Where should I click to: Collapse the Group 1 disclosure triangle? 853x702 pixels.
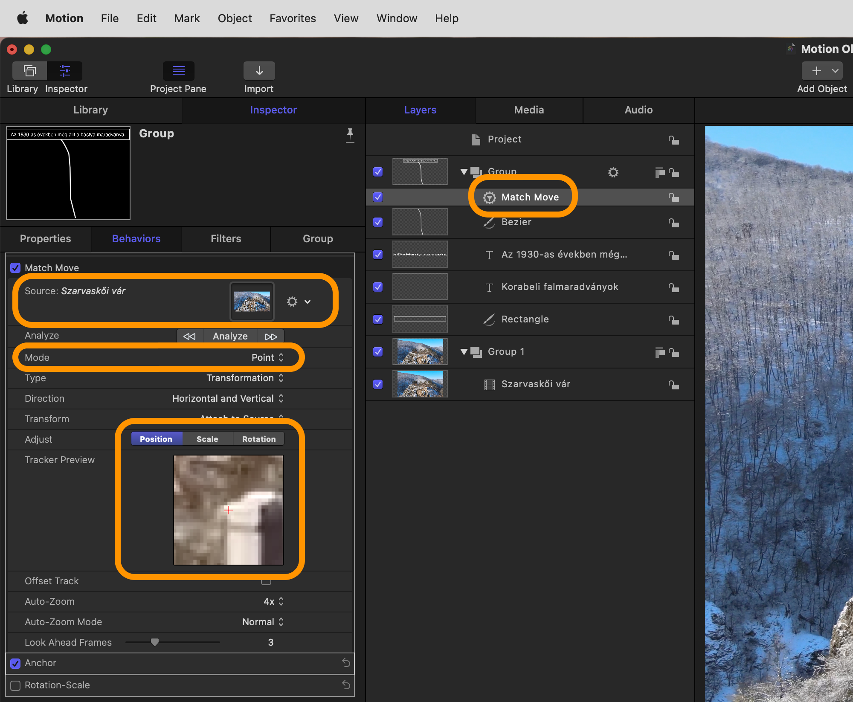(464, 352)
